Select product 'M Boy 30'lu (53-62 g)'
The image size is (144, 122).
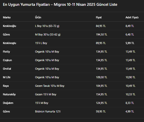[x=48, y=34]
